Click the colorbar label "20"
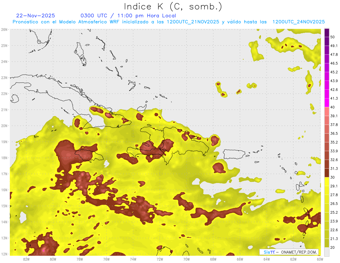This screenshot has width=340, height=263. click(332, 248)
